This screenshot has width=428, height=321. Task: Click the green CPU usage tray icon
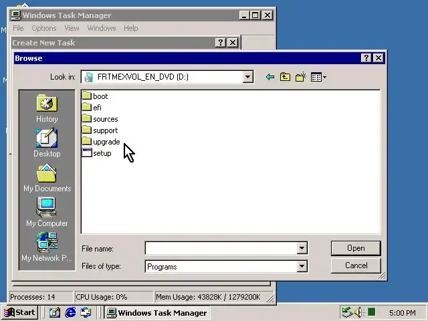point(372,312)
